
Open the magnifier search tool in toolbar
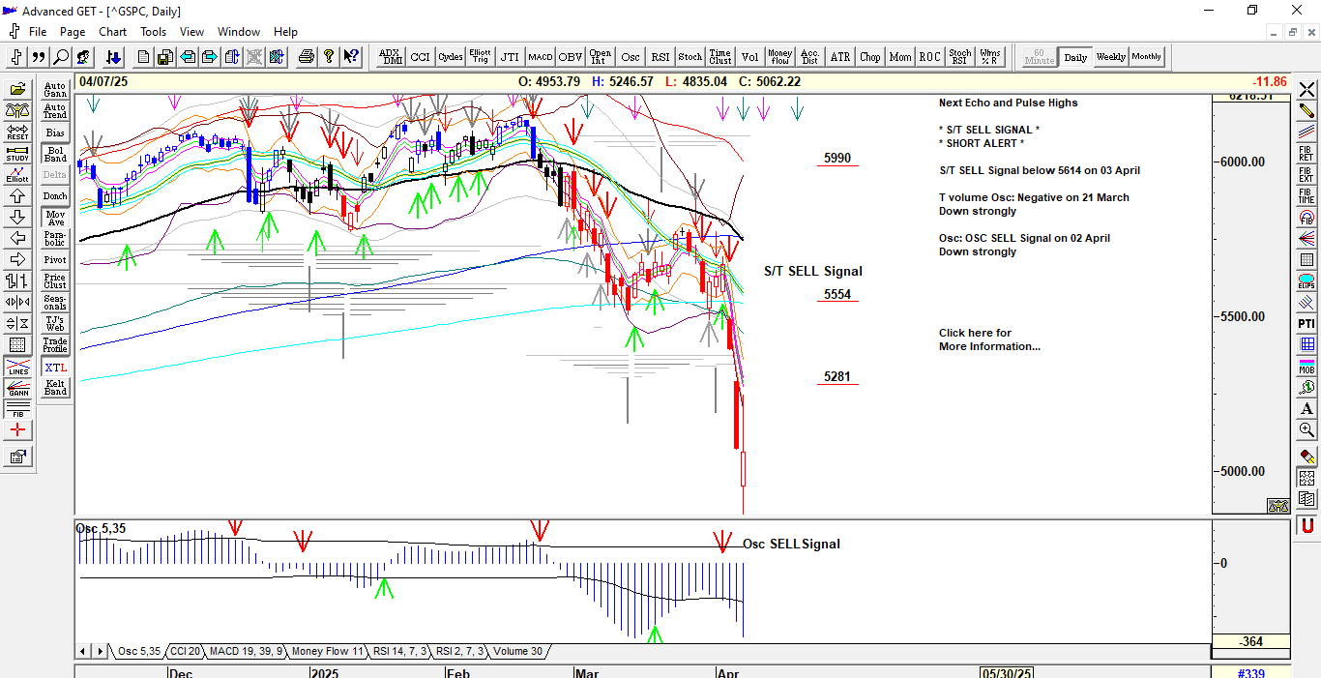pyautogui.click(x=61, y=57)
